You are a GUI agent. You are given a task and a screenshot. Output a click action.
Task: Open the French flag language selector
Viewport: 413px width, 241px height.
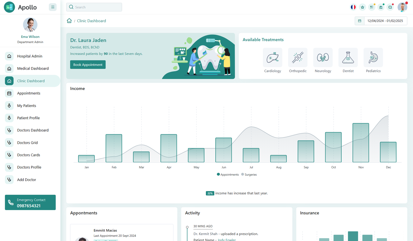[353, 7]
